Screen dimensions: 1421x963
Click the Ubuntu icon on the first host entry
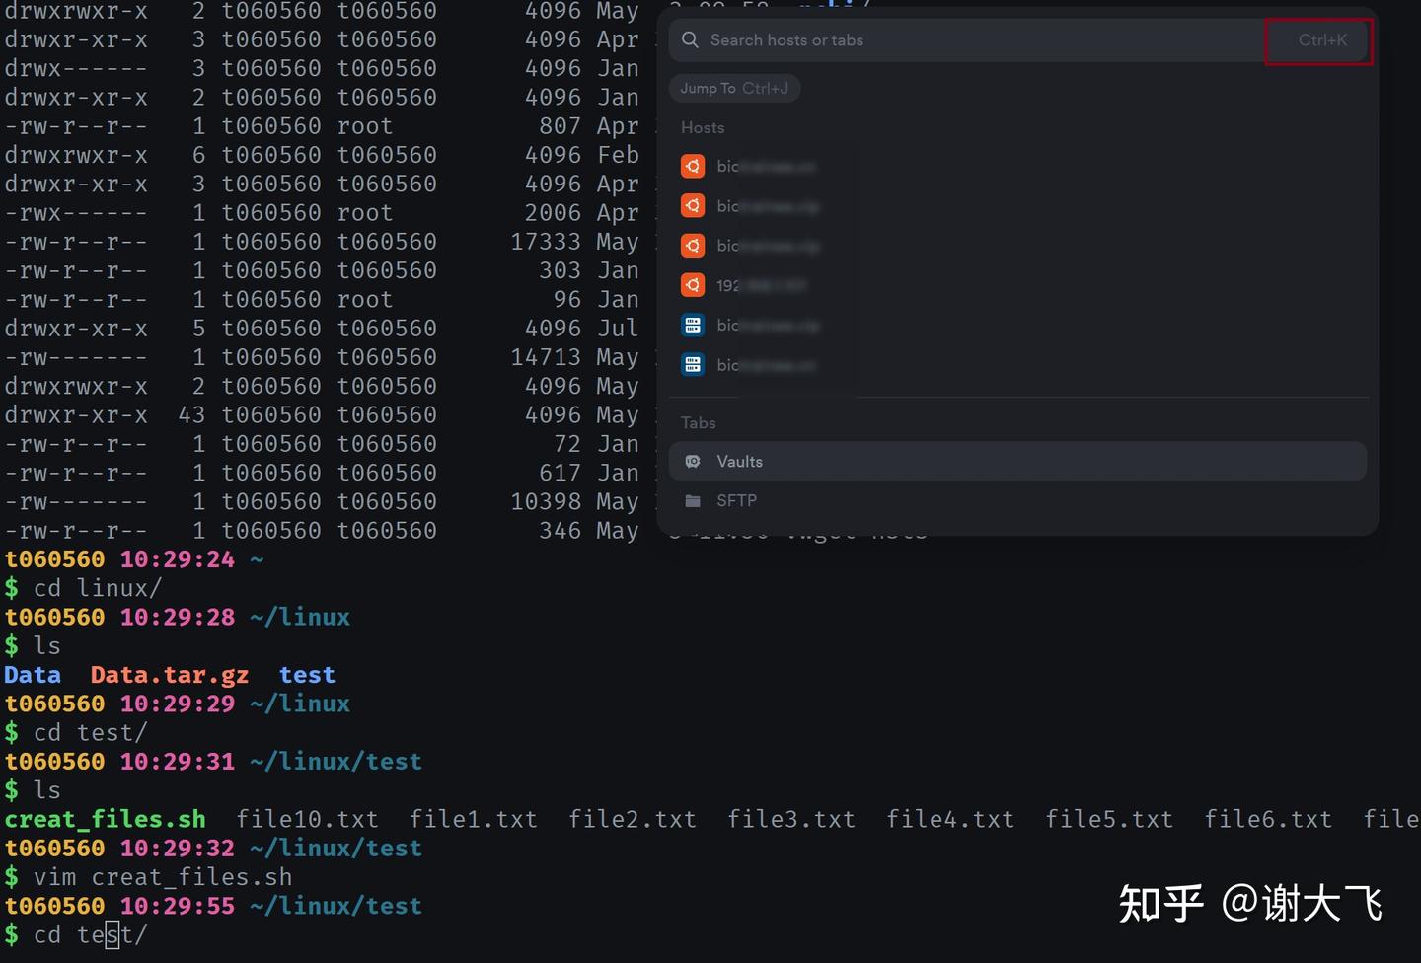(x=692, y=166)
